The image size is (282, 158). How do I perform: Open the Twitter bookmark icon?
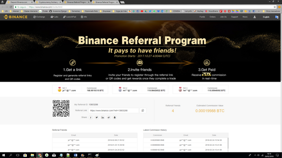click(x=150, y=11)
